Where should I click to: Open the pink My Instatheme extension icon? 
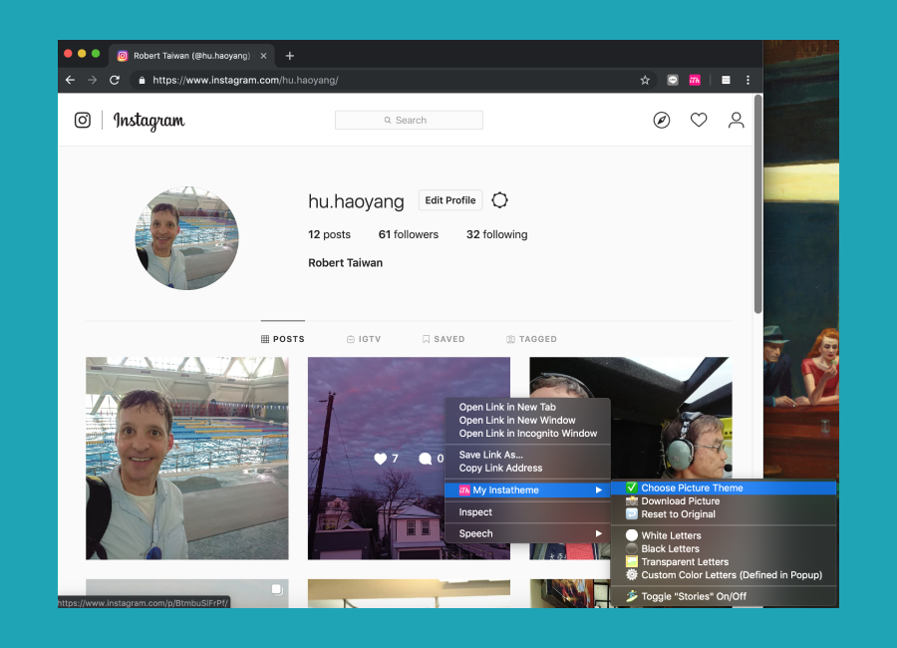(x=695, y=80)
